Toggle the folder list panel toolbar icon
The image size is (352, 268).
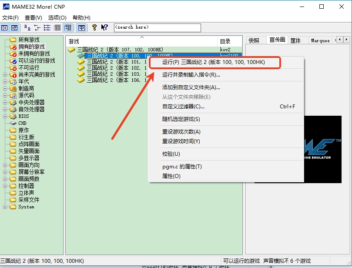click(x=5, y=28)
